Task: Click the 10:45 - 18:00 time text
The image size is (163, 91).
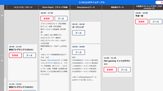Action: 78,47
